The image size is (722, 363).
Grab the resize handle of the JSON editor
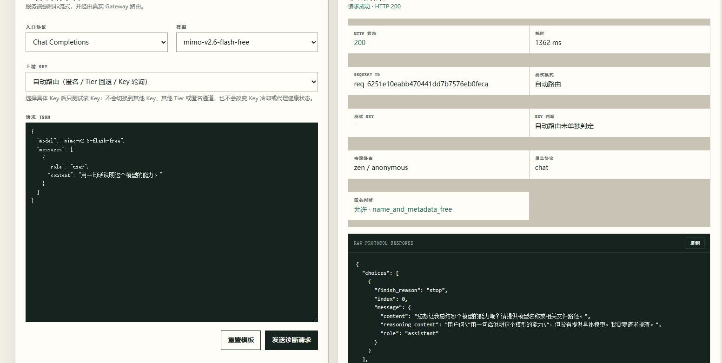315,319
